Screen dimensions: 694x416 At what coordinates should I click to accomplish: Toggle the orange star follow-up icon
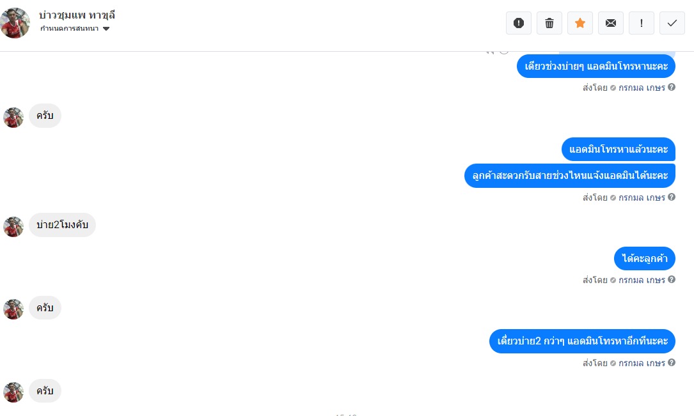pyautogui.click(x=580, y=23)
